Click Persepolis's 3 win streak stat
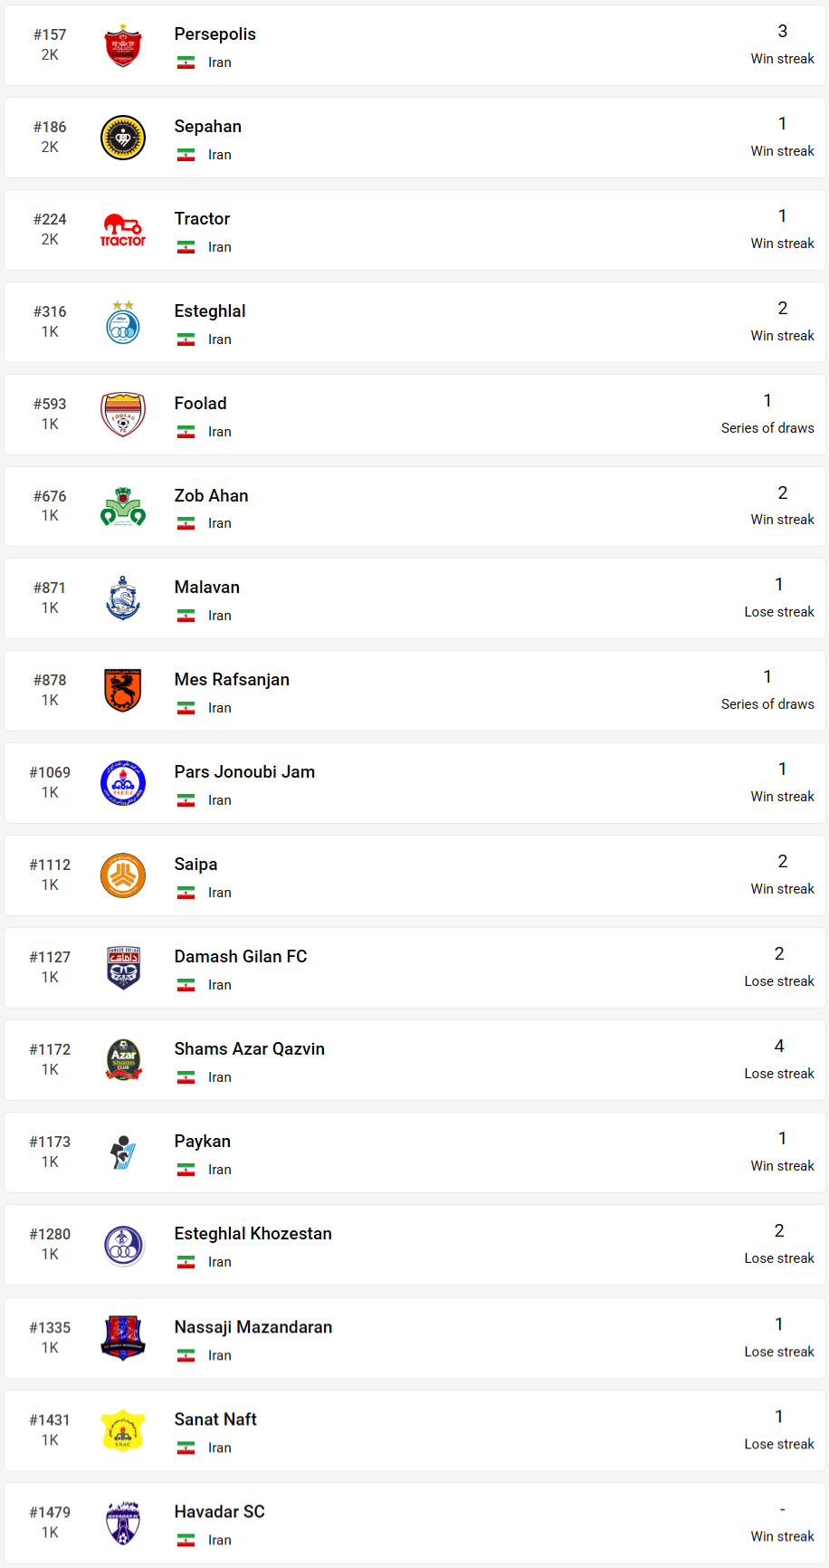The width and height of the screenshot is (829, 1568). 783,43
